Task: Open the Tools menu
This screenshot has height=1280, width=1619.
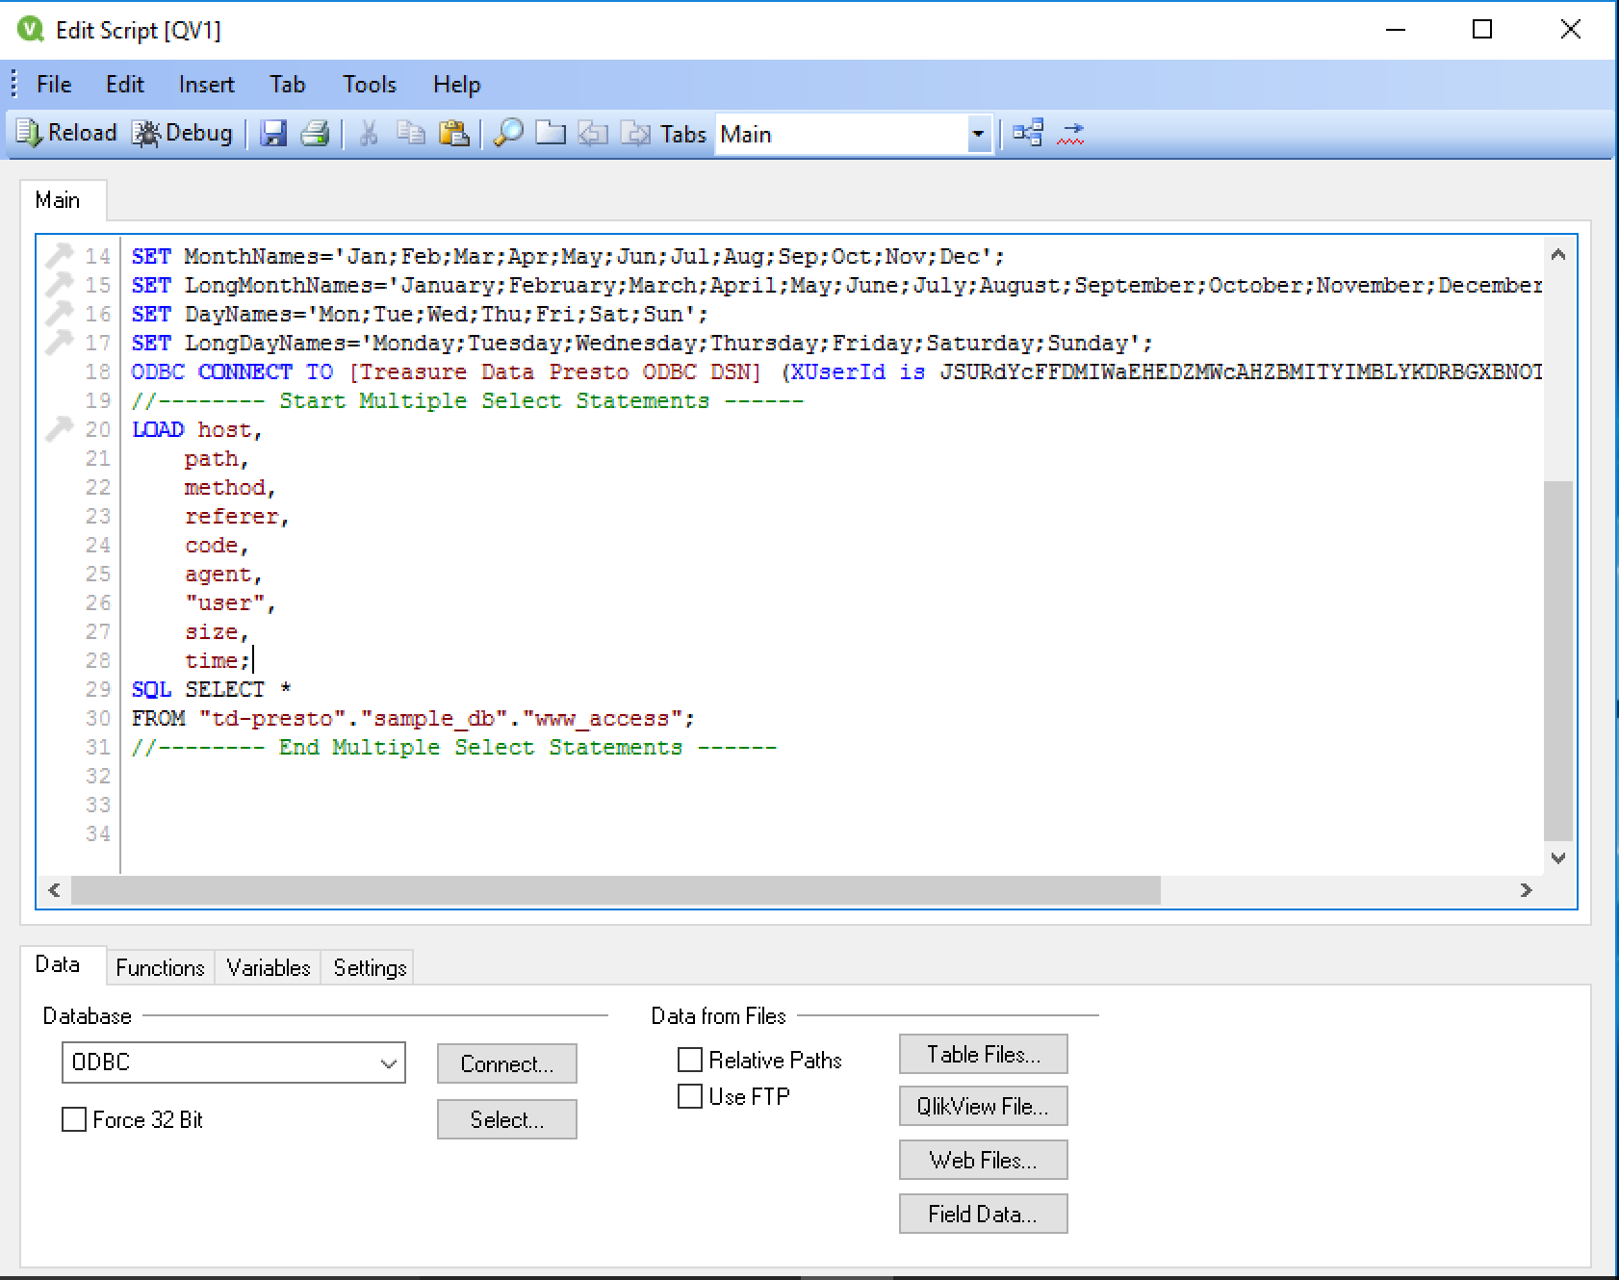Action: (370, 85)
